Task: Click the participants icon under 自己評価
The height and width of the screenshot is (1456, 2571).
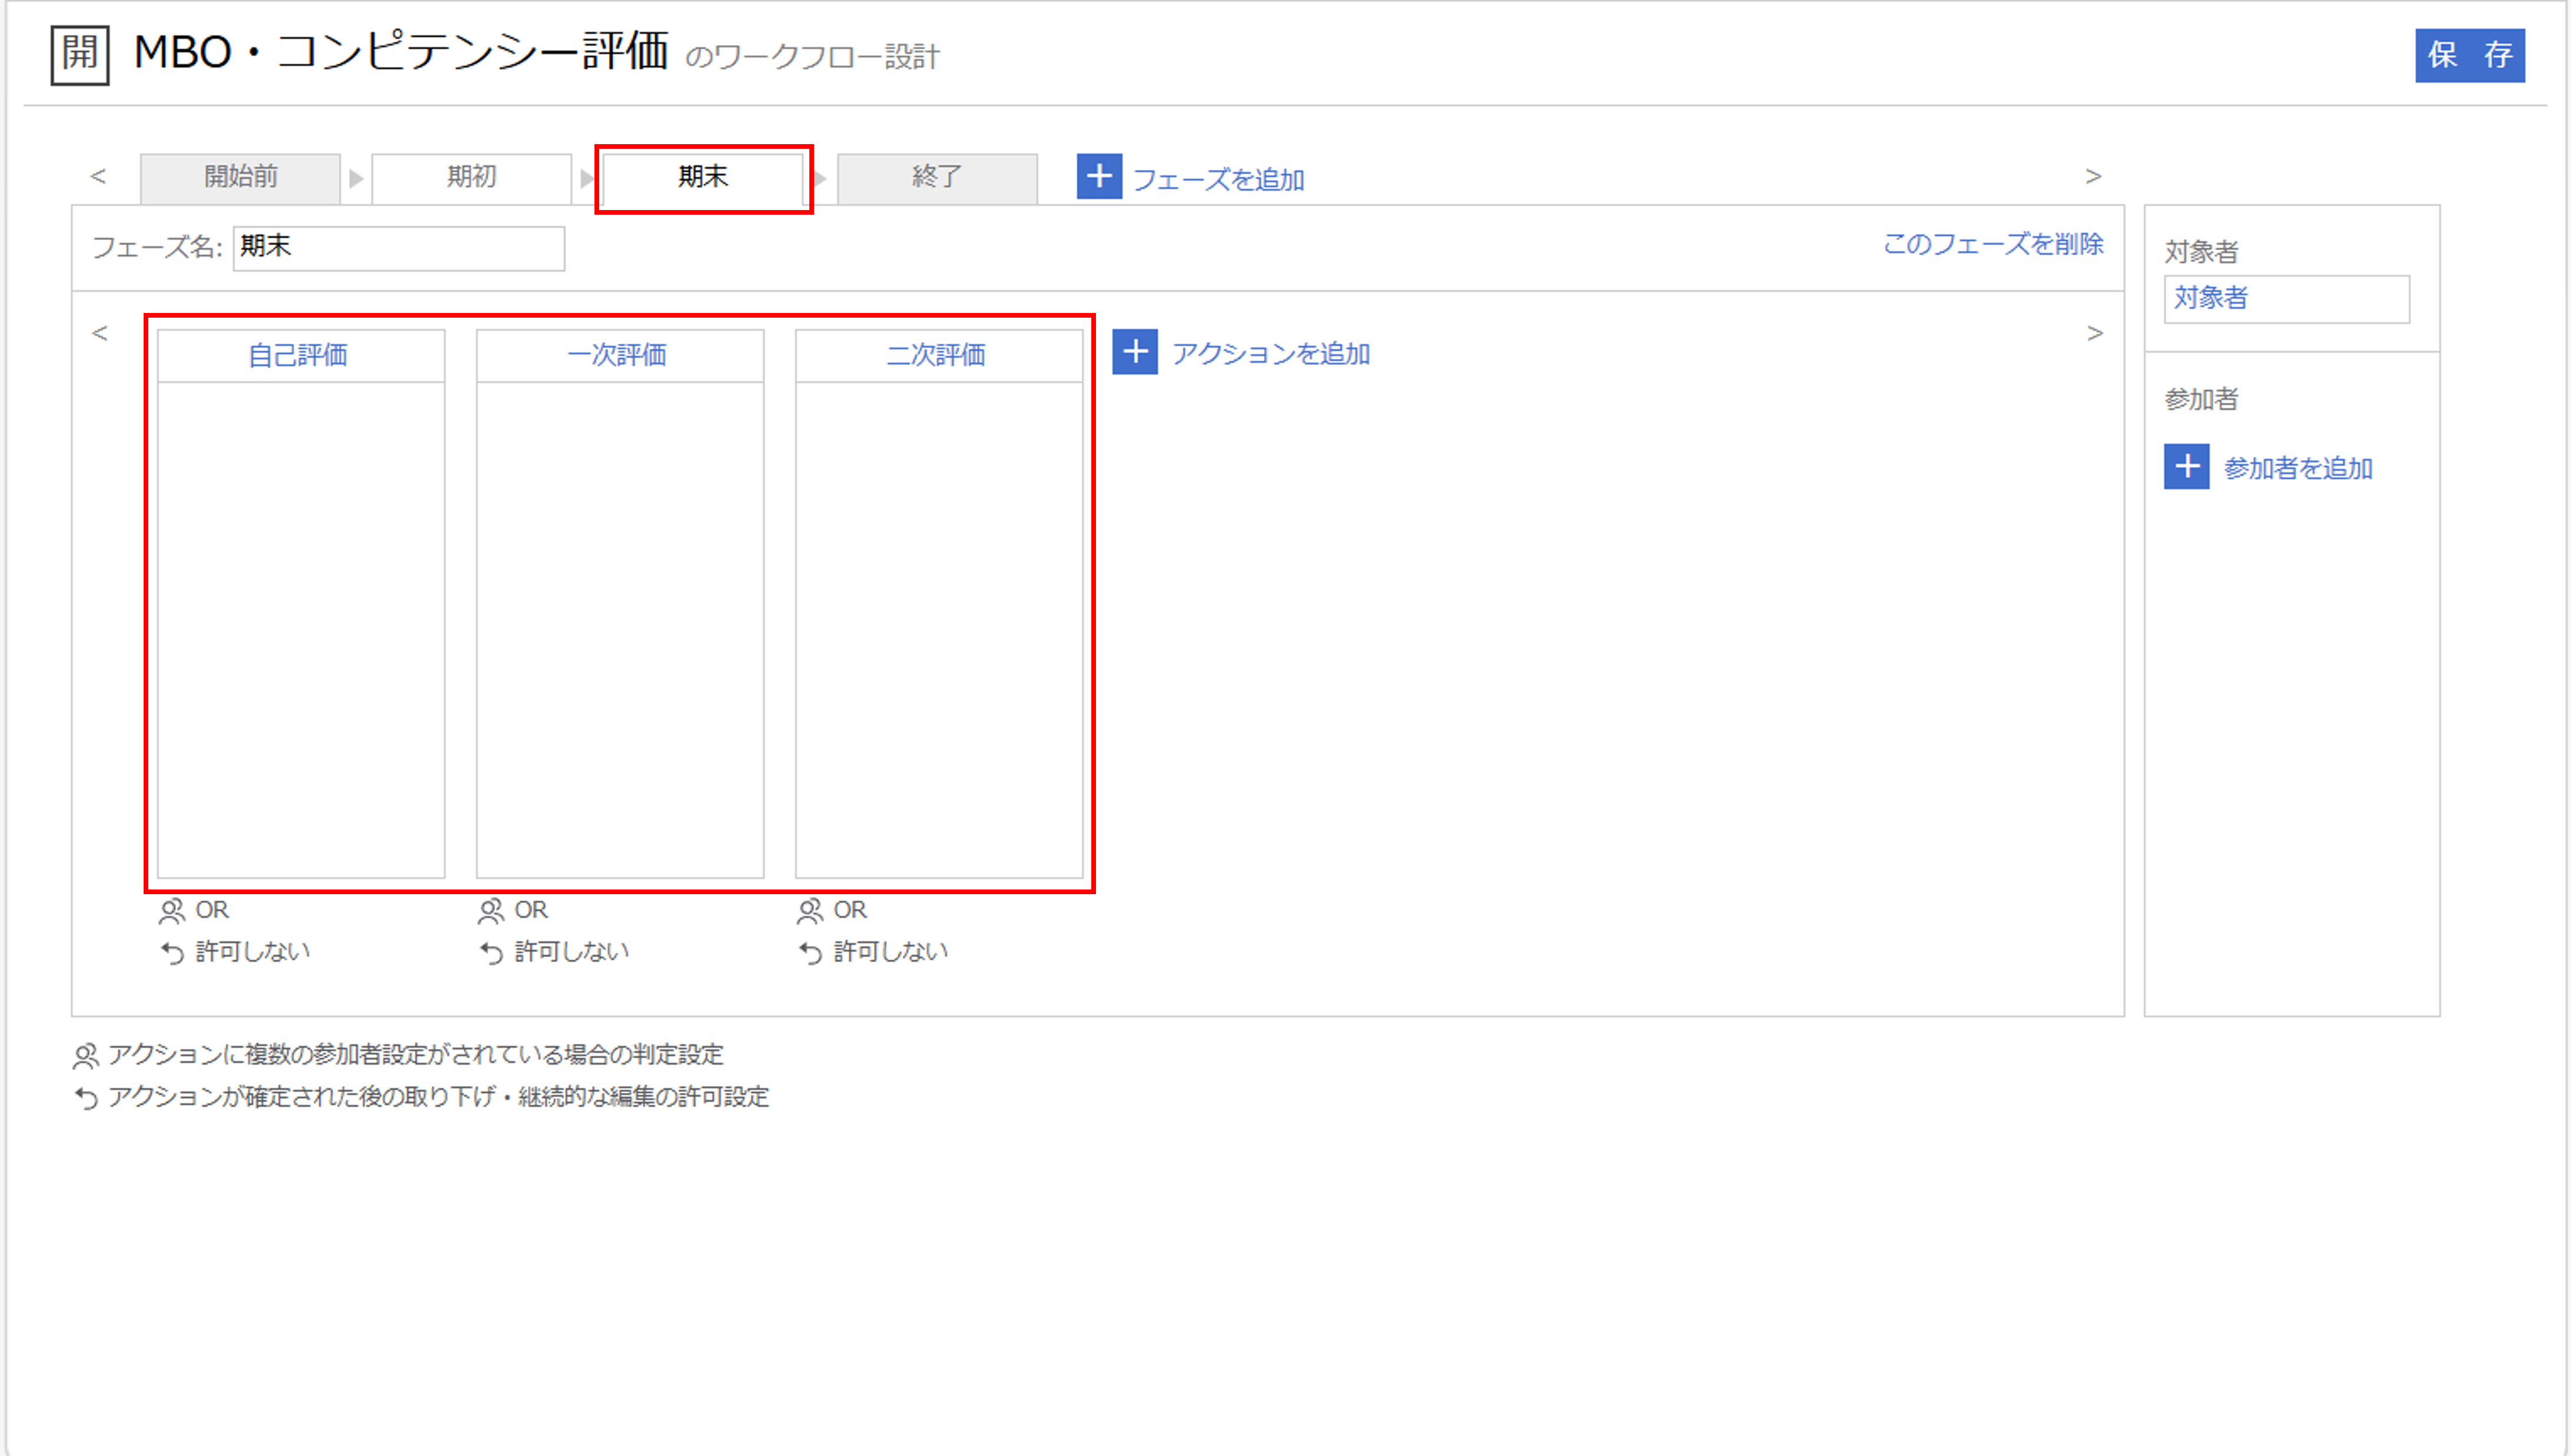Action: click(172, 911)
